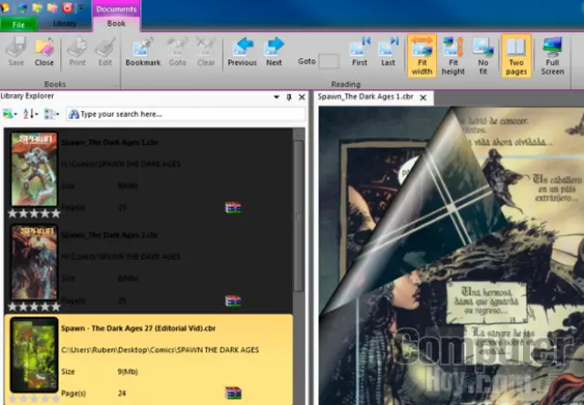Image resolution: width=584 pixels, height=405 pixels.
Task: Go to the Previous page
Action: [242, 50]
